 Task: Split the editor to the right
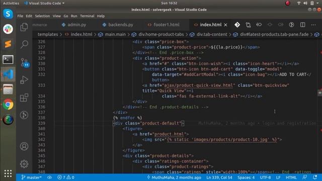[302, 25]
